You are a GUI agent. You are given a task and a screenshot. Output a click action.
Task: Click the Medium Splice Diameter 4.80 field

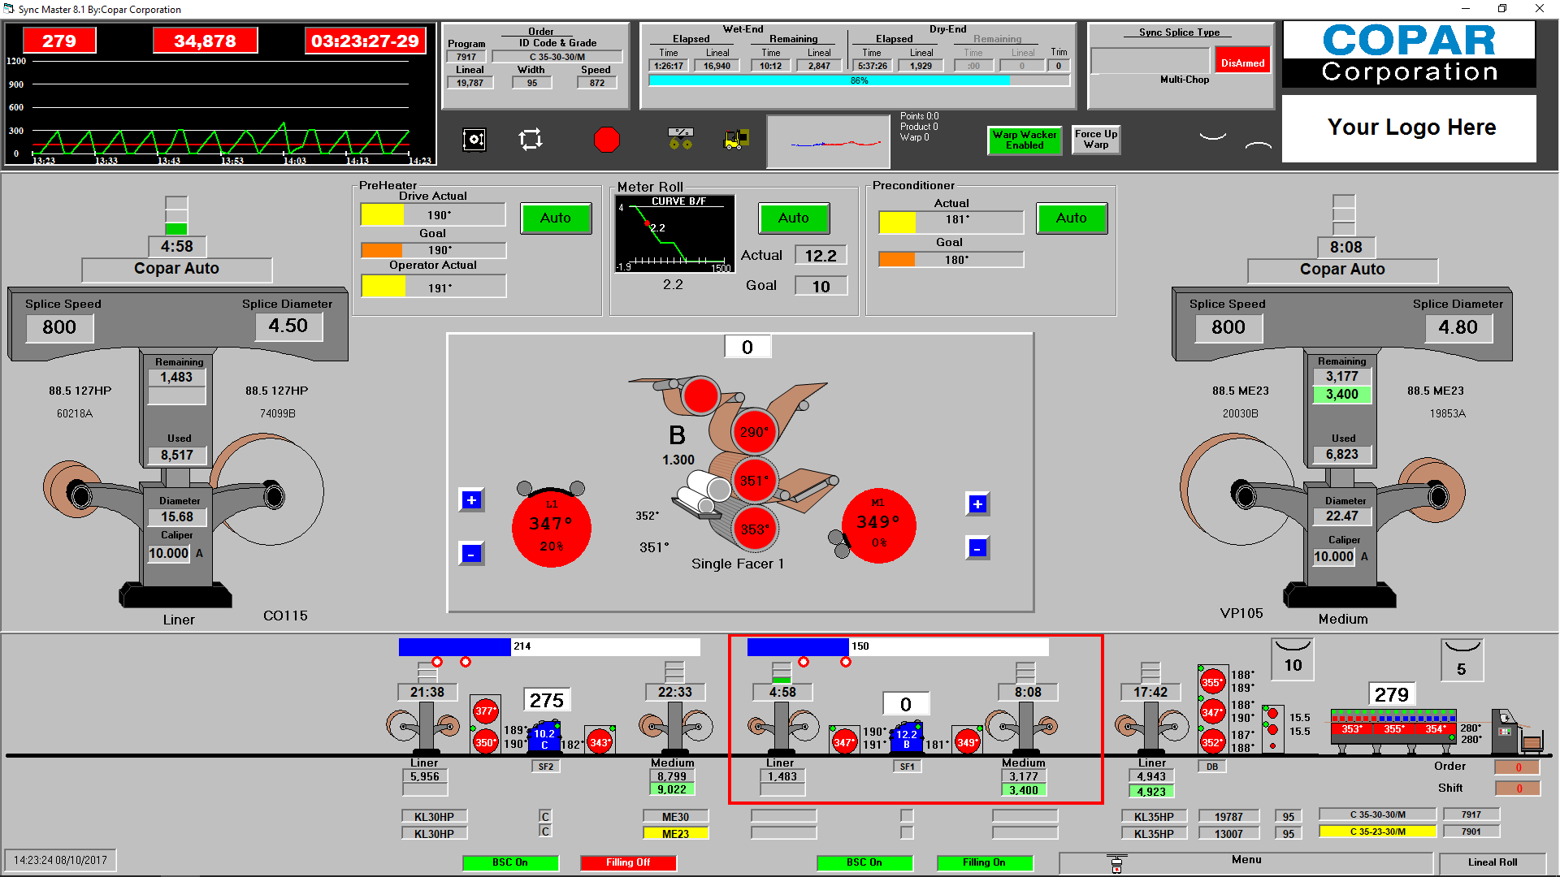(x=1458, y=327)
